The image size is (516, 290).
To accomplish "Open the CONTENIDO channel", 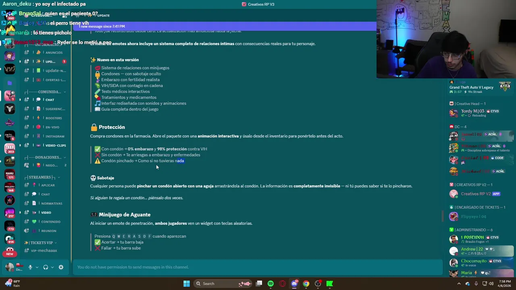I will [45, 222].
